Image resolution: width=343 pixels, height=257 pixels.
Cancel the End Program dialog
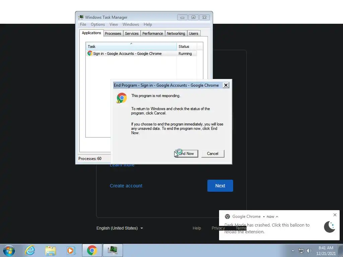[x=213, y=154]
